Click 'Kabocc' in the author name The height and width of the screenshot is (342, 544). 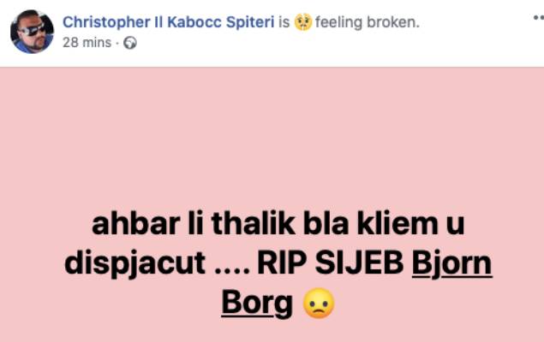click(194, 22)
